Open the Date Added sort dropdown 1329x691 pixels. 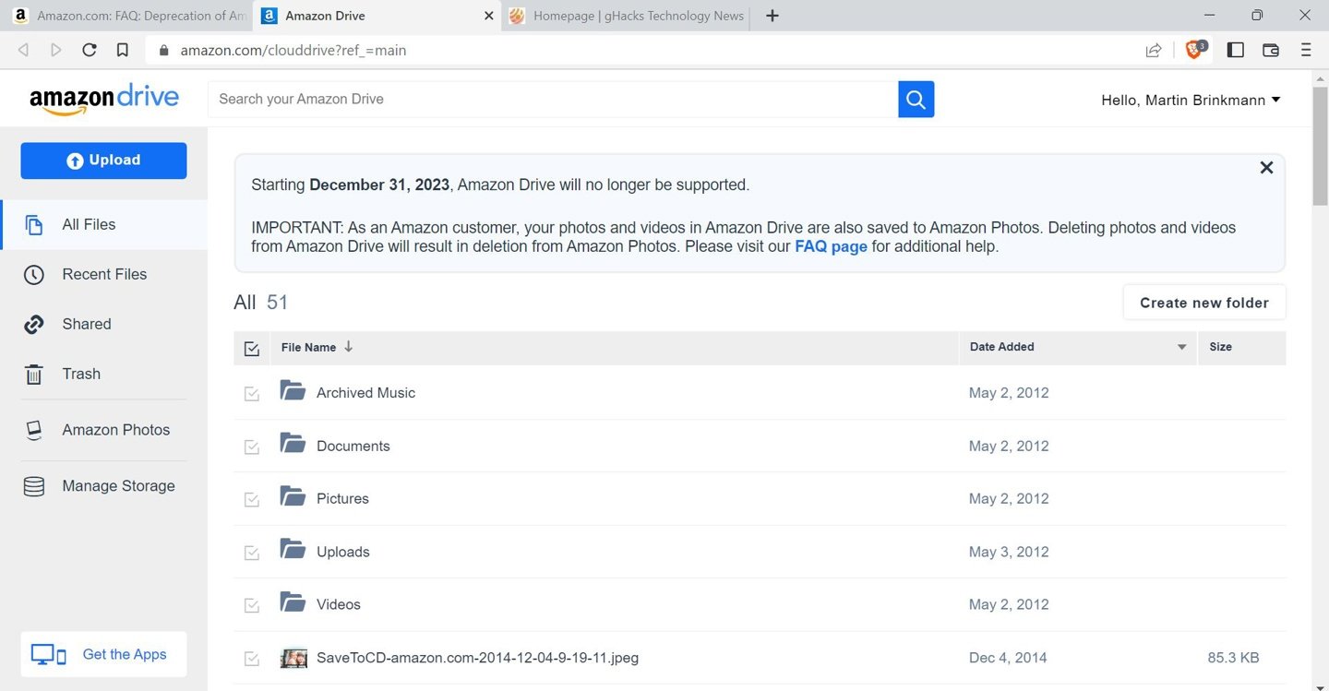(1181, 348)
